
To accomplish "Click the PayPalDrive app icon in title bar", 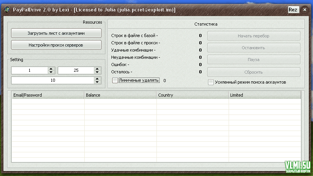I will point(7,10).
